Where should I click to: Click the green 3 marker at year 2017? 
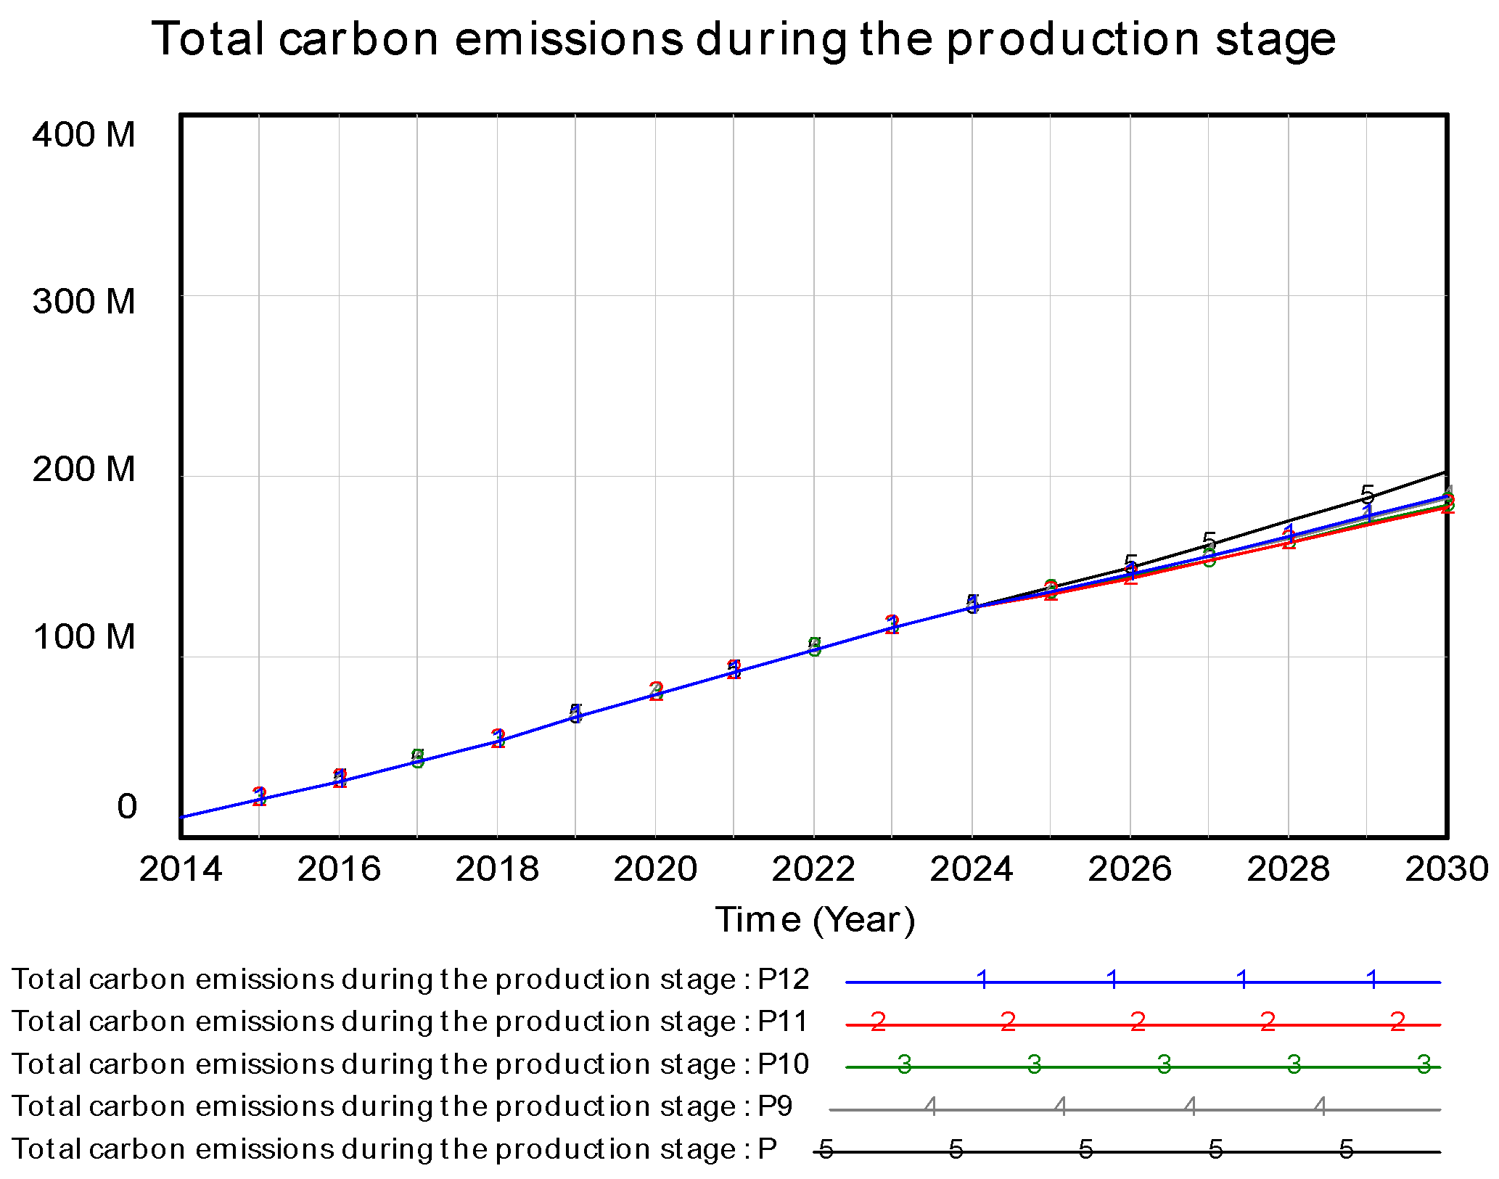pos(417,759)
